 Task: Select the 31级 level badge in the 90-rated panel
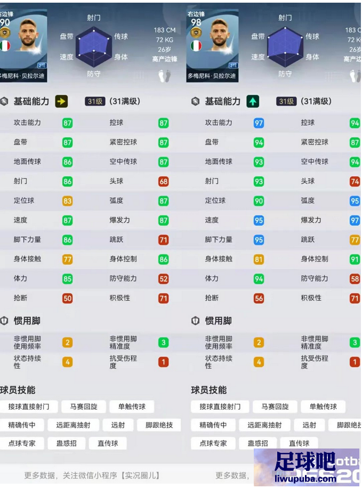tap(95, 101)
